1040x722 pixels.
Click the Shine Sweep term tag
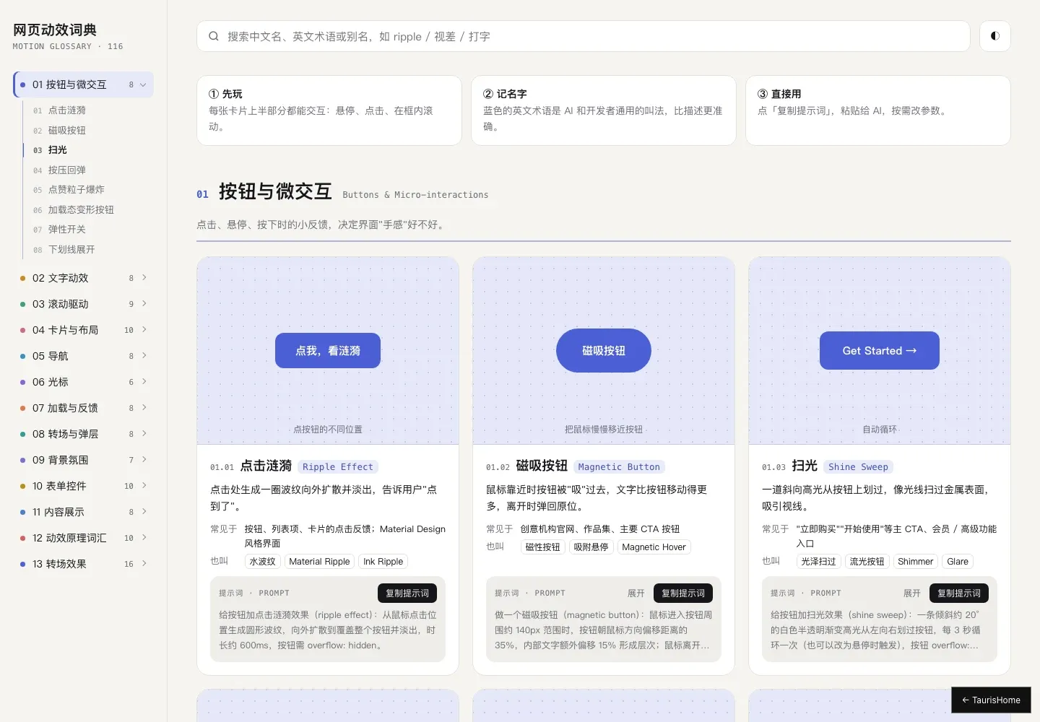pyautogui.click(x=858, y=467)
